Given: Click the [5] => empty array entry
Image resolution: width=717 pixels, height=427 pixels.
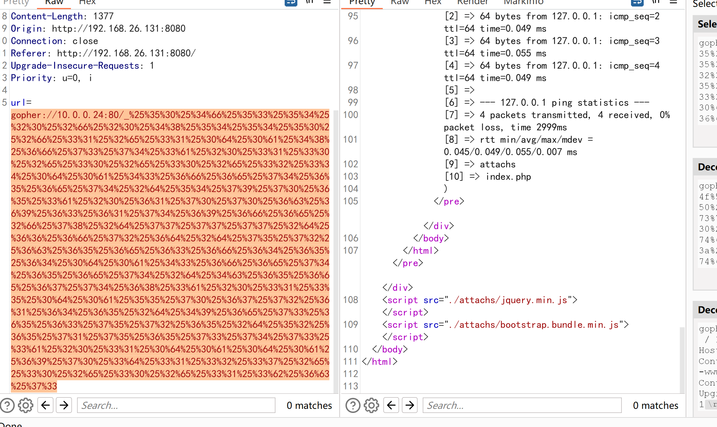Looking at the screenshot, I should (x=459, y=90).
